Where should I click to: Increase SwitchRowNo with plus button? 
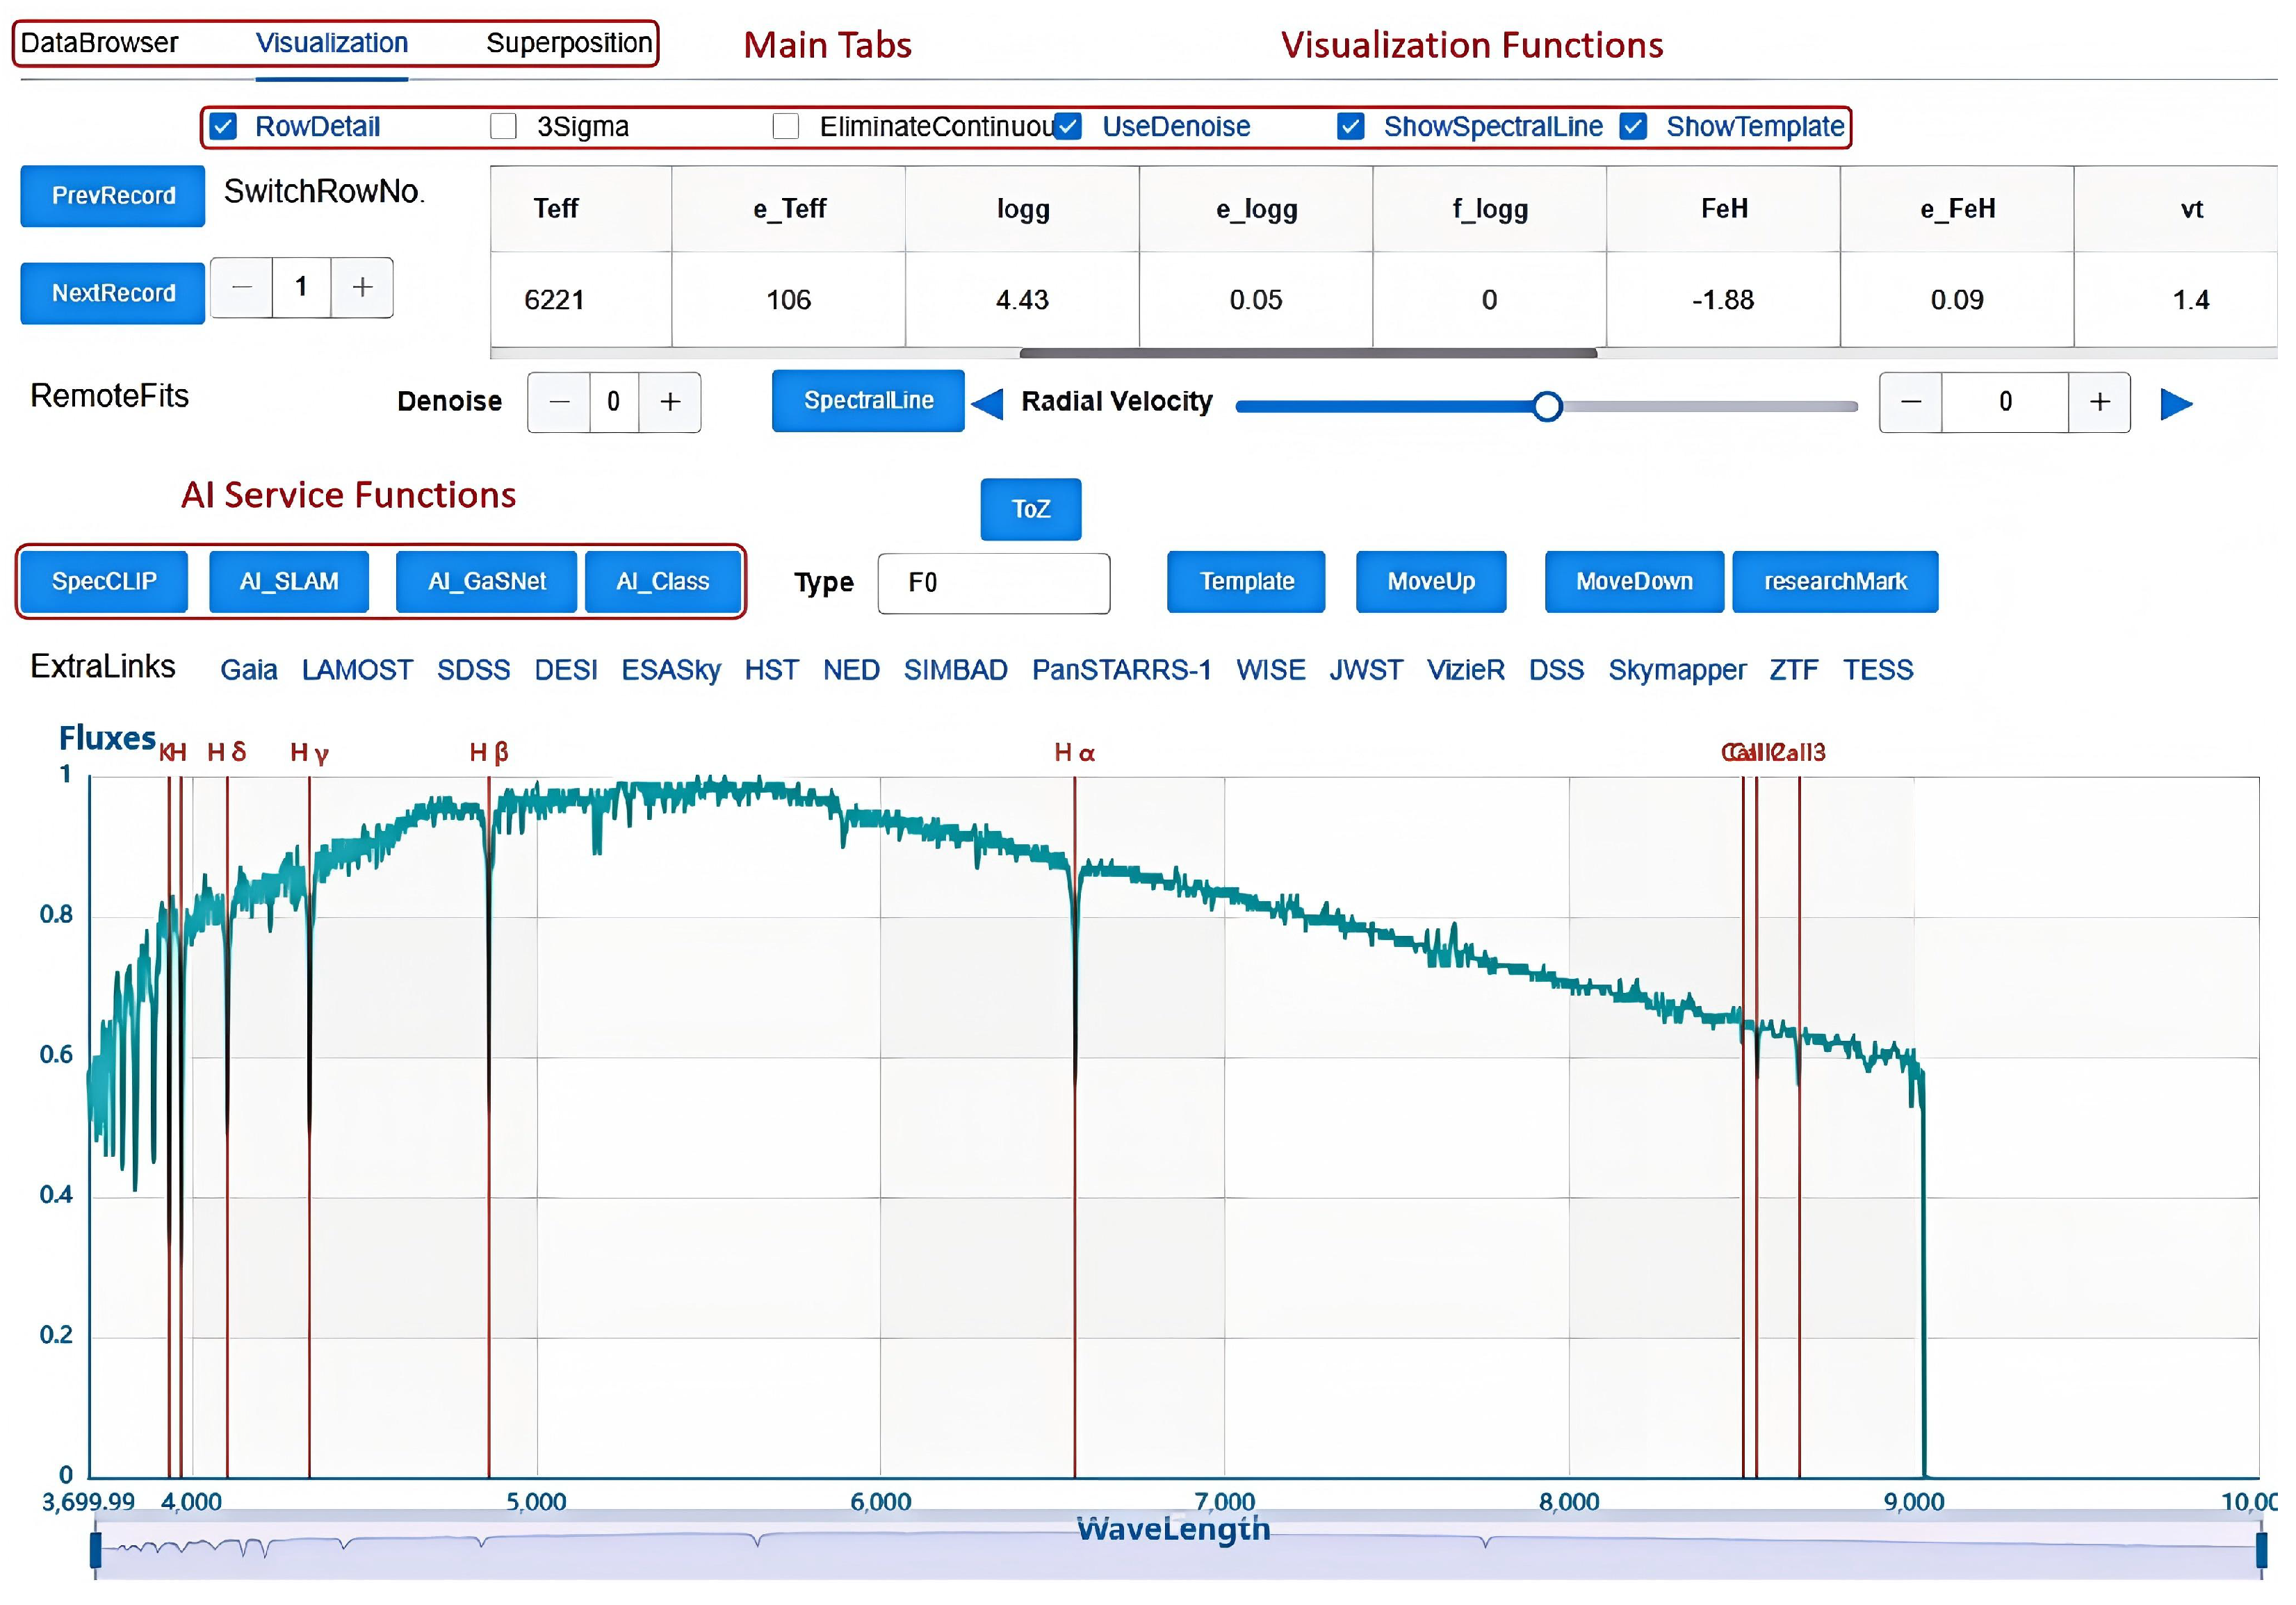362,288
